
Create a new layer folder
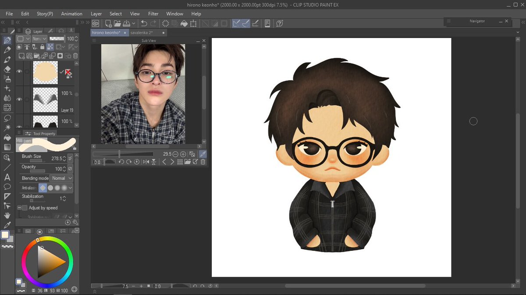pos(37,56)
